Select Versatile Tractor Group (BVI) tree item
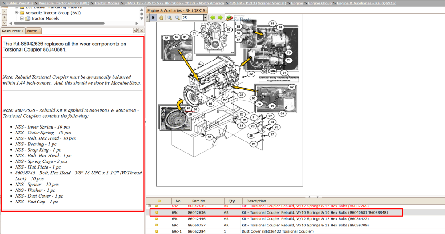 pos(53,13)
